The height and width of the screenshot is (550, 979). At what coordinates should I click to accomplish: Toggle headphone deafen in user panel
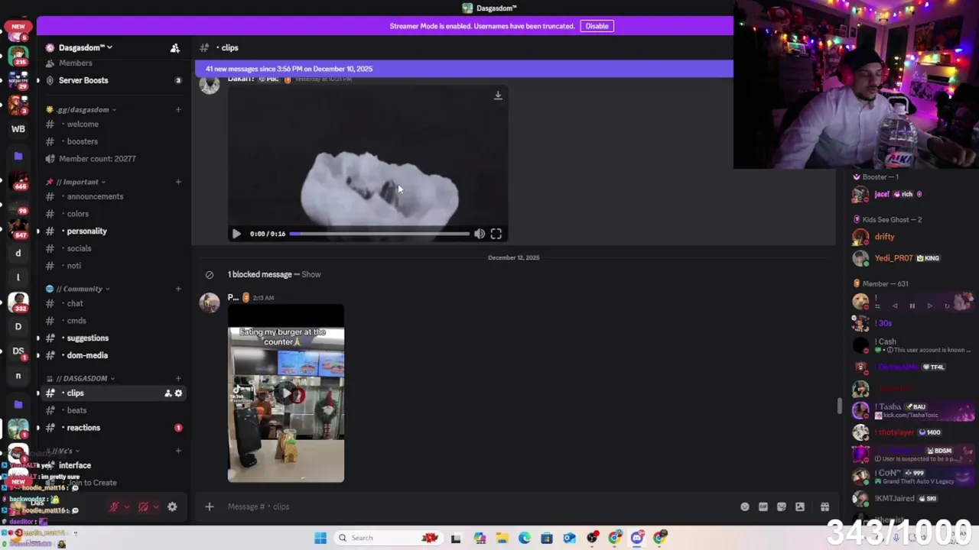pos(143,506)
